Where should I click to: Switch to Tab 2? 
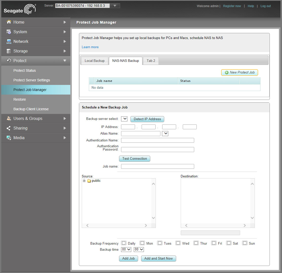coord(151,61)
